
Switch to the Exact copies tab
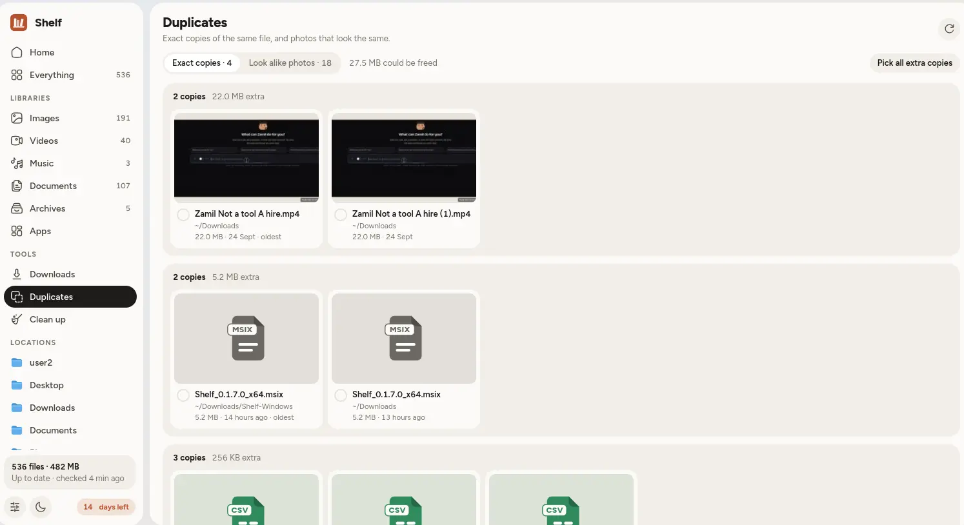[202, 63]
